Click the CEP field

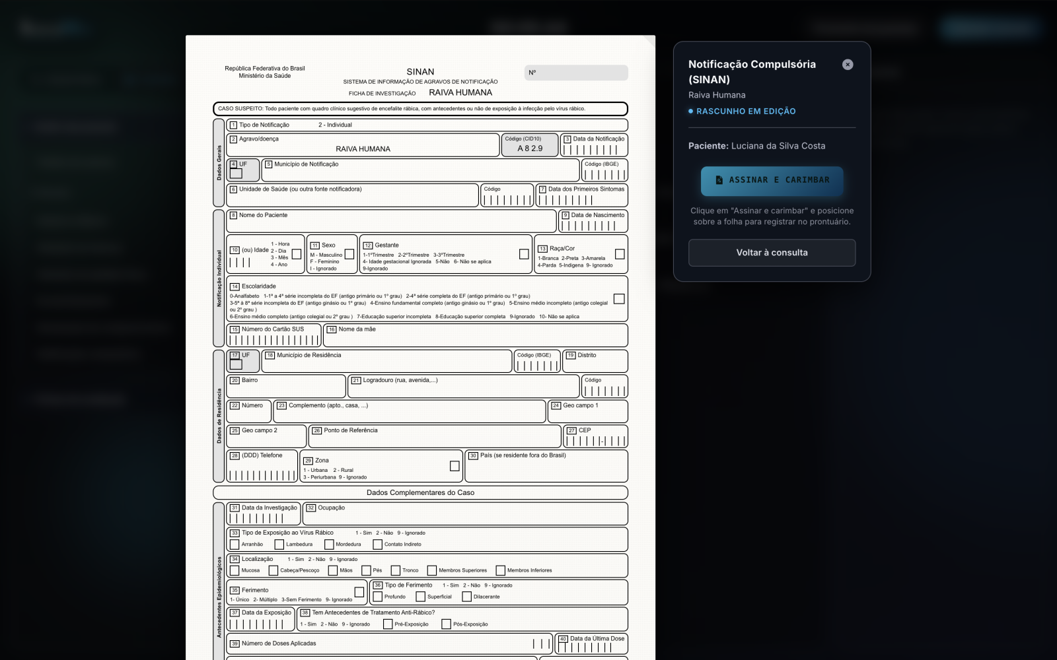(595, 436)
